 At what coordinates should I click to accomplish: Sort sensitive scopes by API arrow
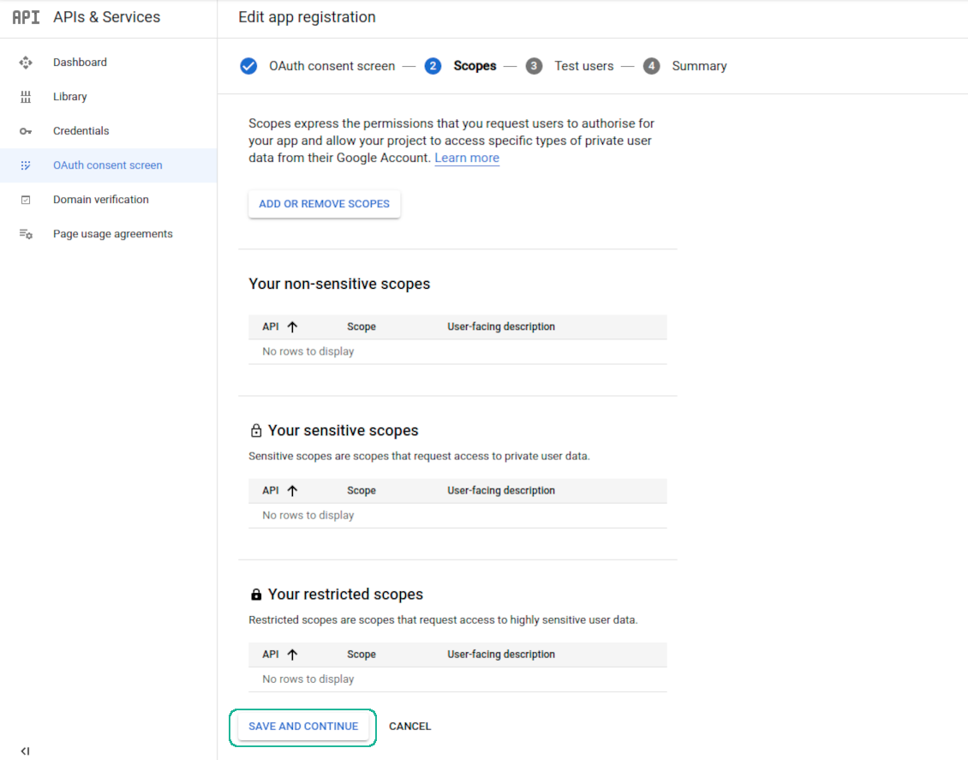(x=292, y=491)
